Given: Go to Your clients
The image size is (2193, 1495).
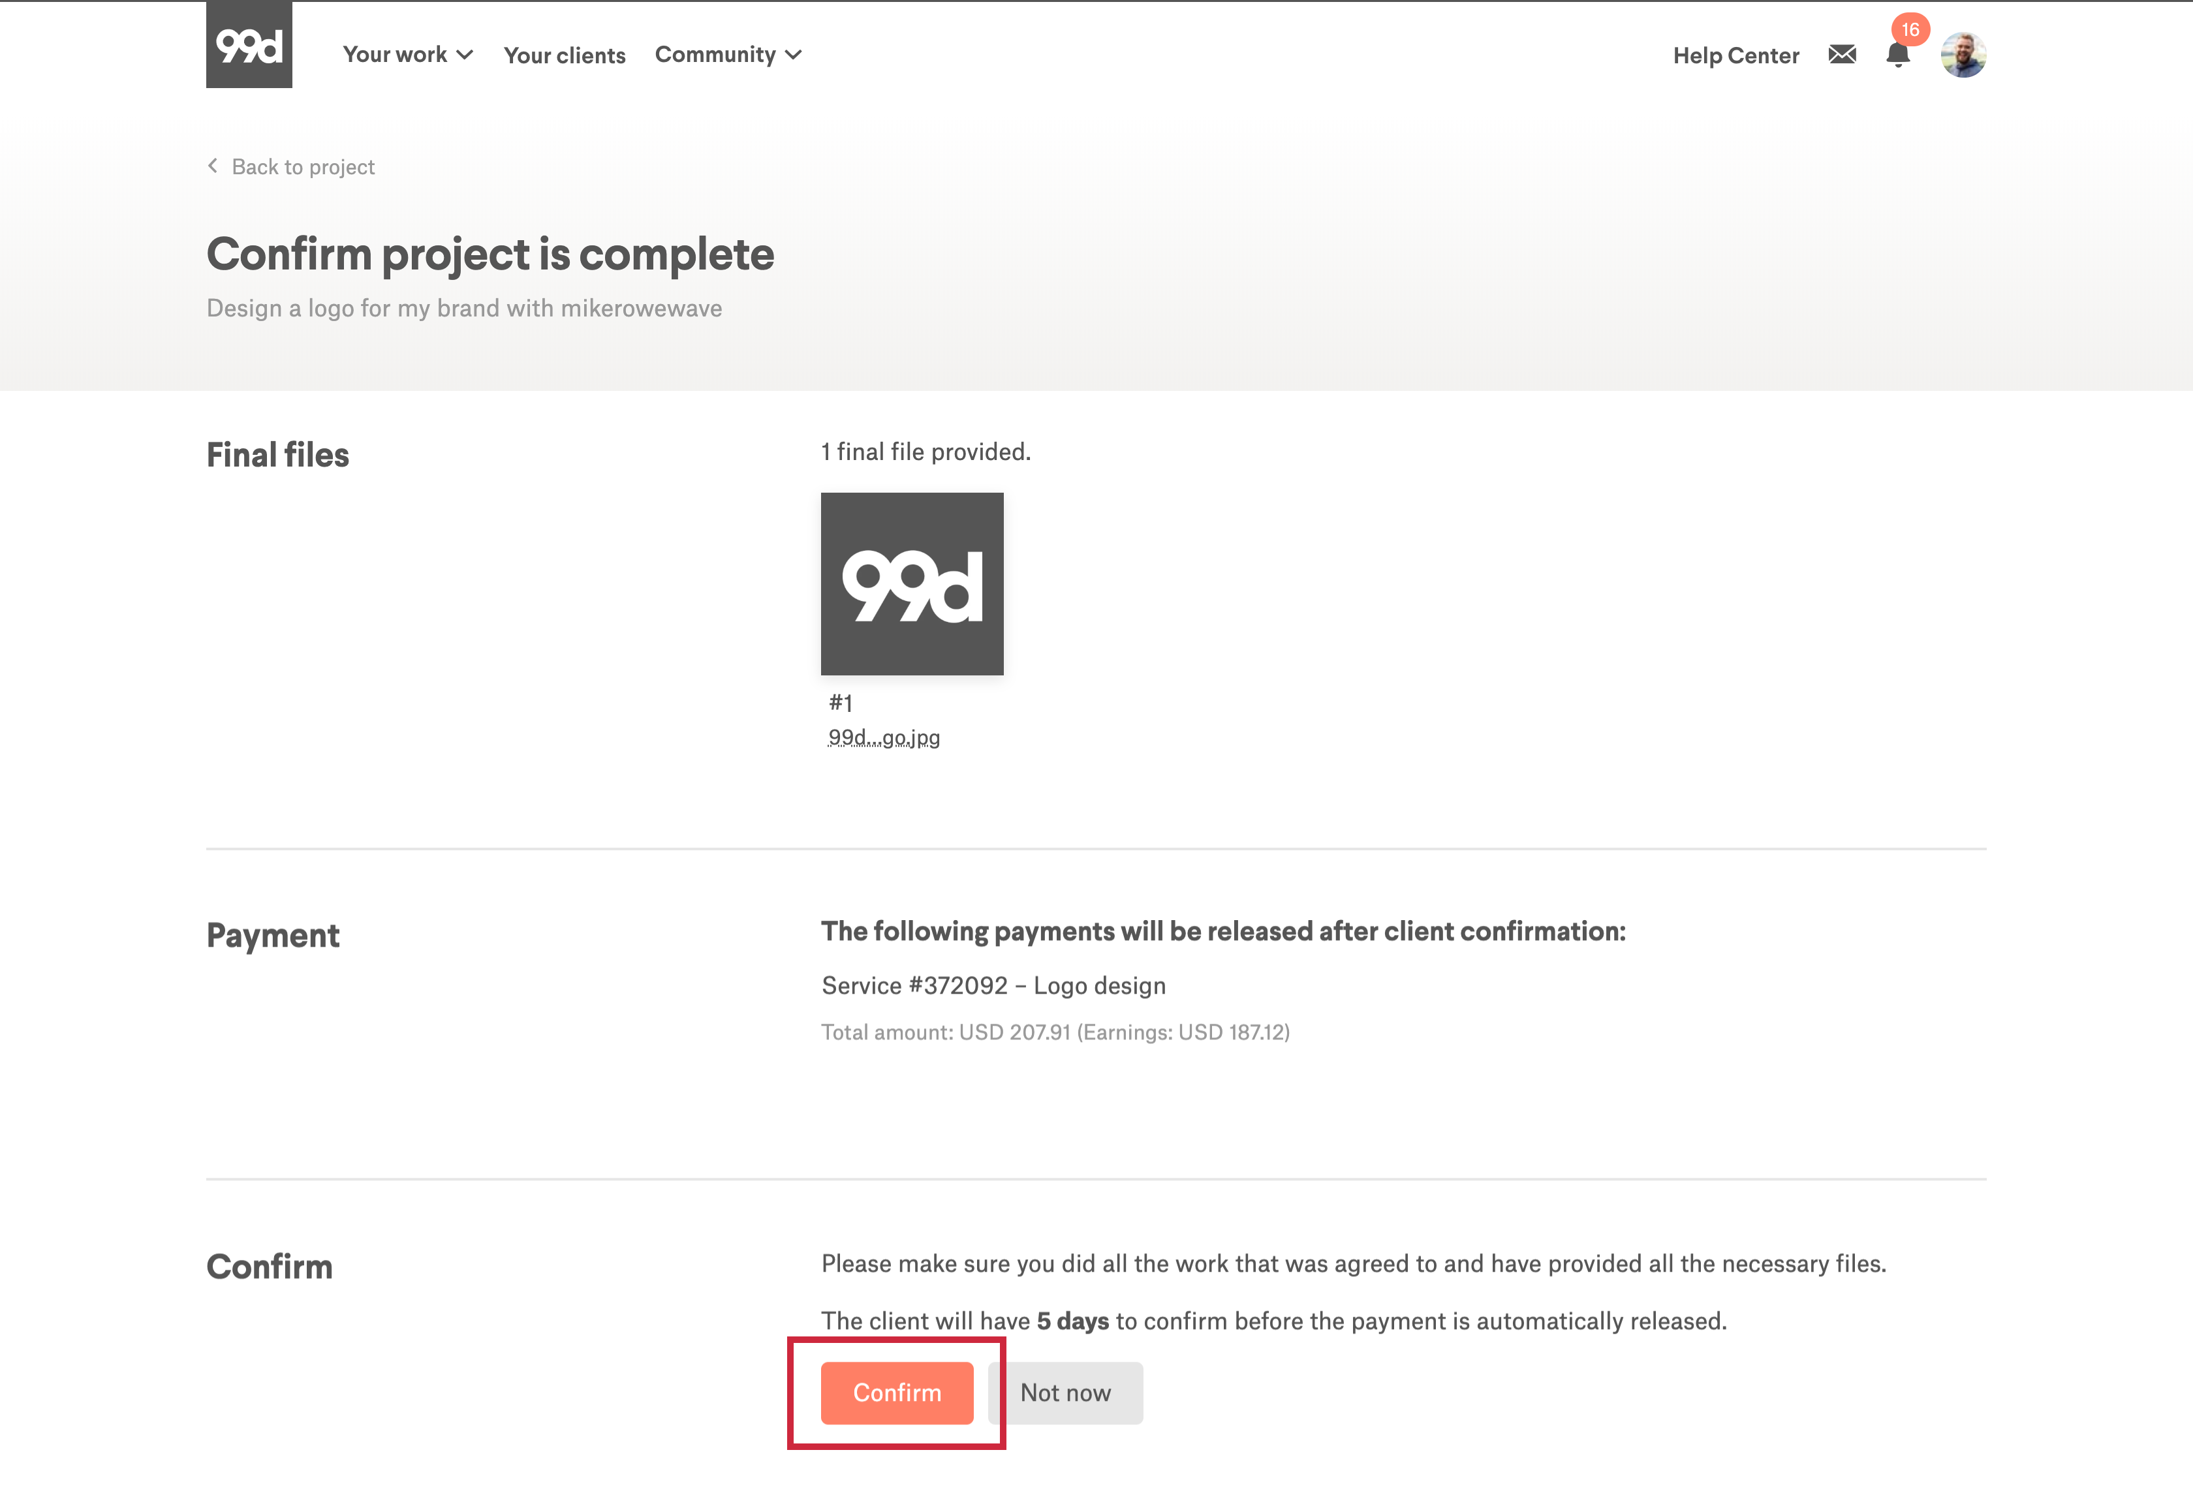Looking at the screenshot, I should tap(565, 55).
